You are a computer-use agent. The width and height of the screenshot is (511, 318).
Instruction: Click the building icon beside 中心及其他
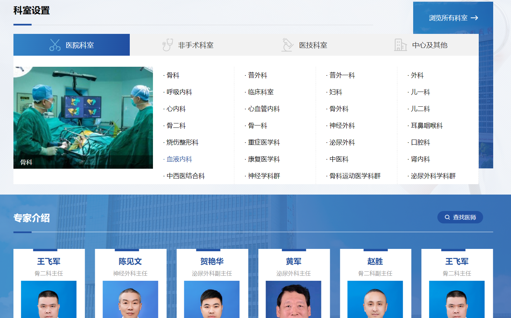(400, 45)
